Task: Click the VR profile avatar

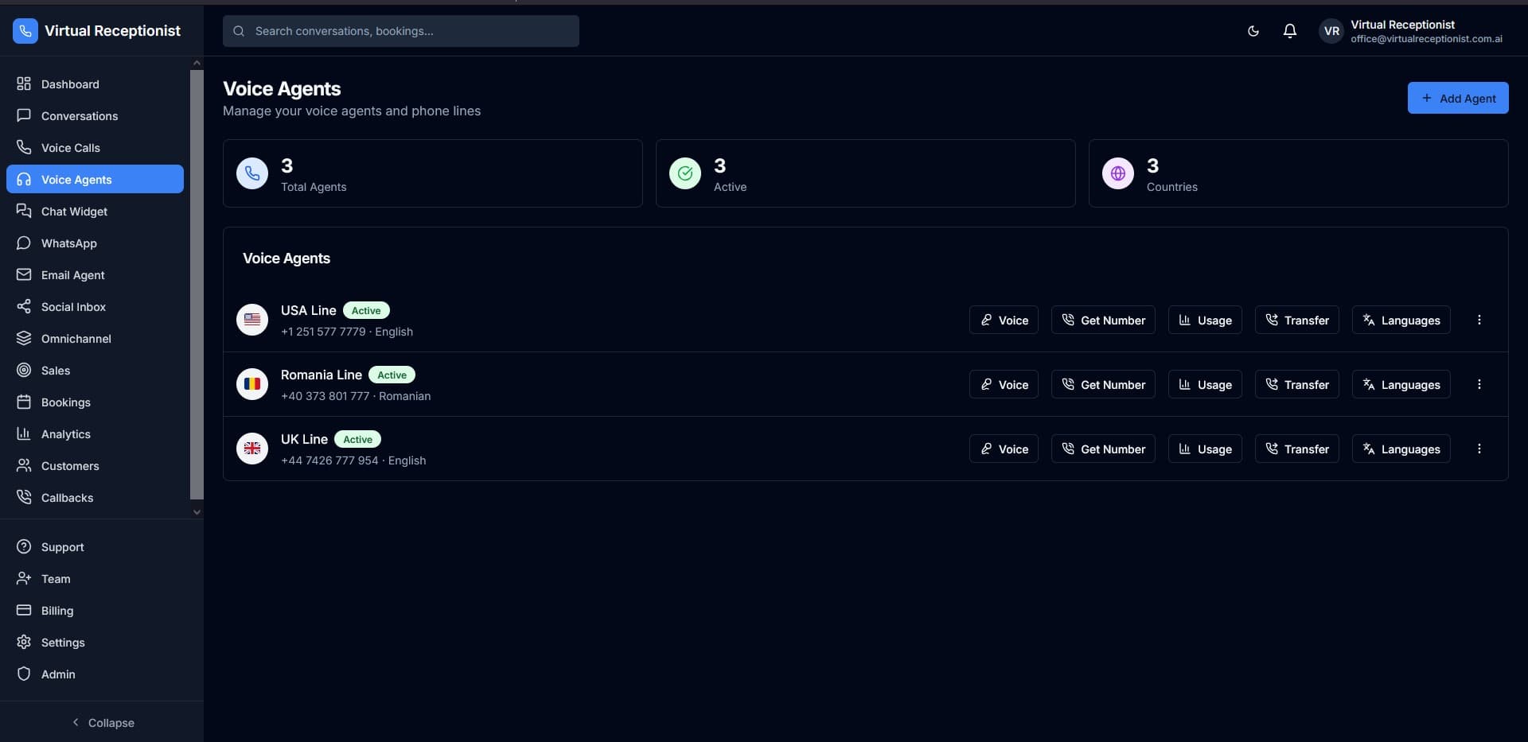Action: (1331, 31)
